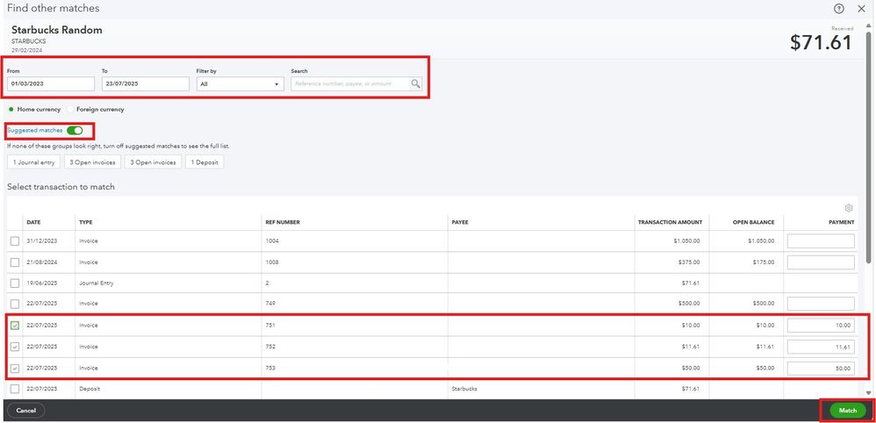Uncheck the box for invoice 753

click(15, 369)
